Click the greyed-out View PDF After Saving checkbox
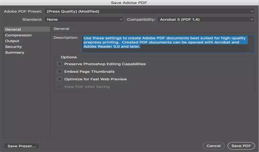Screen dimensions: 259x152 click(x=60, y=87)
